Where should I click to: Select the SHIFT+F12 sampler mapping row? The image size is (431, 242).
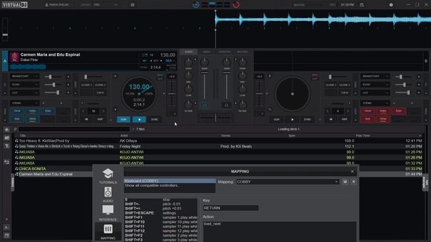(160, 231)
